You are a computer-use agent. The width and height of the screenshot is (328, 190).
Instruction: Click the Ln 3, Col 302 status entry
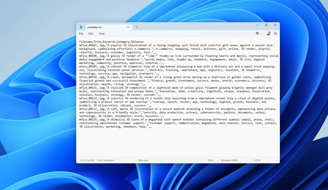[x=87, y=160]
